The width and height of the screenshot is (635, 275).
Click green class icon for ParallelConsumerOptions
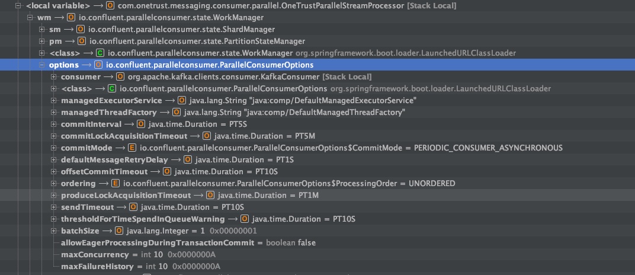tap(112, 89)
